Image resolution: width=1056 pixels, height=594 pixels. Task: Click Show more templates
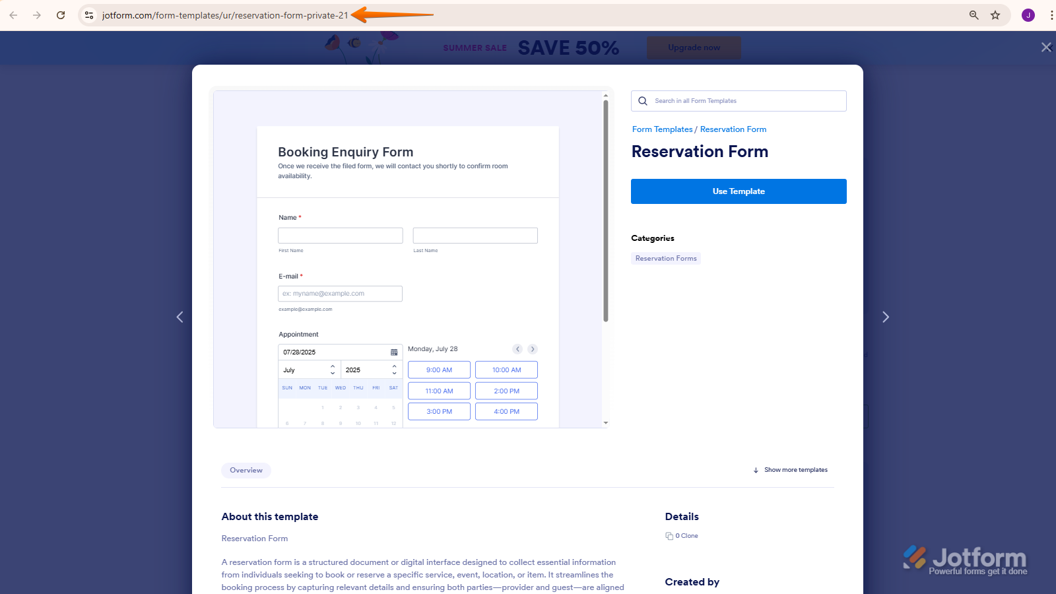point(796,470)
